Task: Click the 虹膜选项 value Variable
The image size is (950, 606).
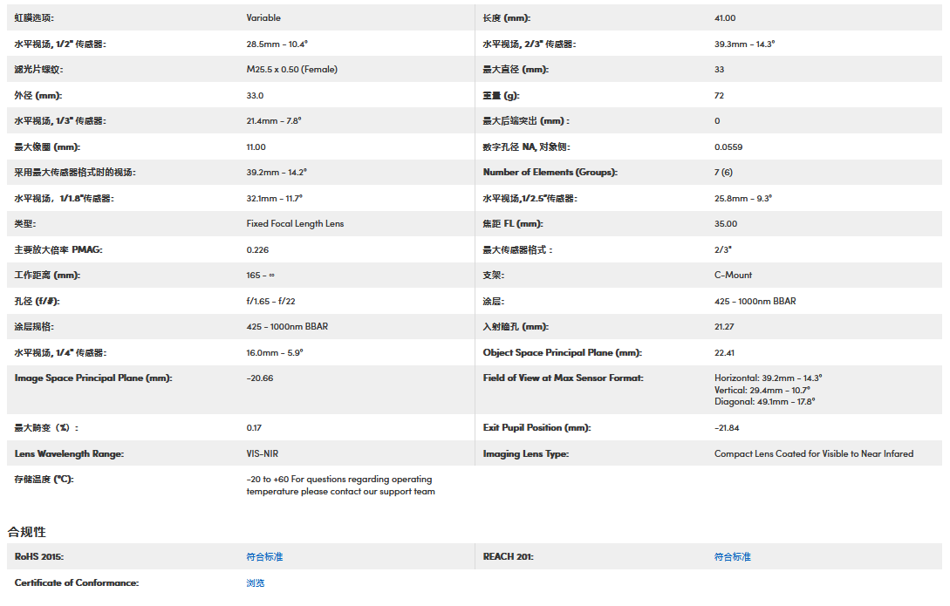Action: (x=263, y=17)
